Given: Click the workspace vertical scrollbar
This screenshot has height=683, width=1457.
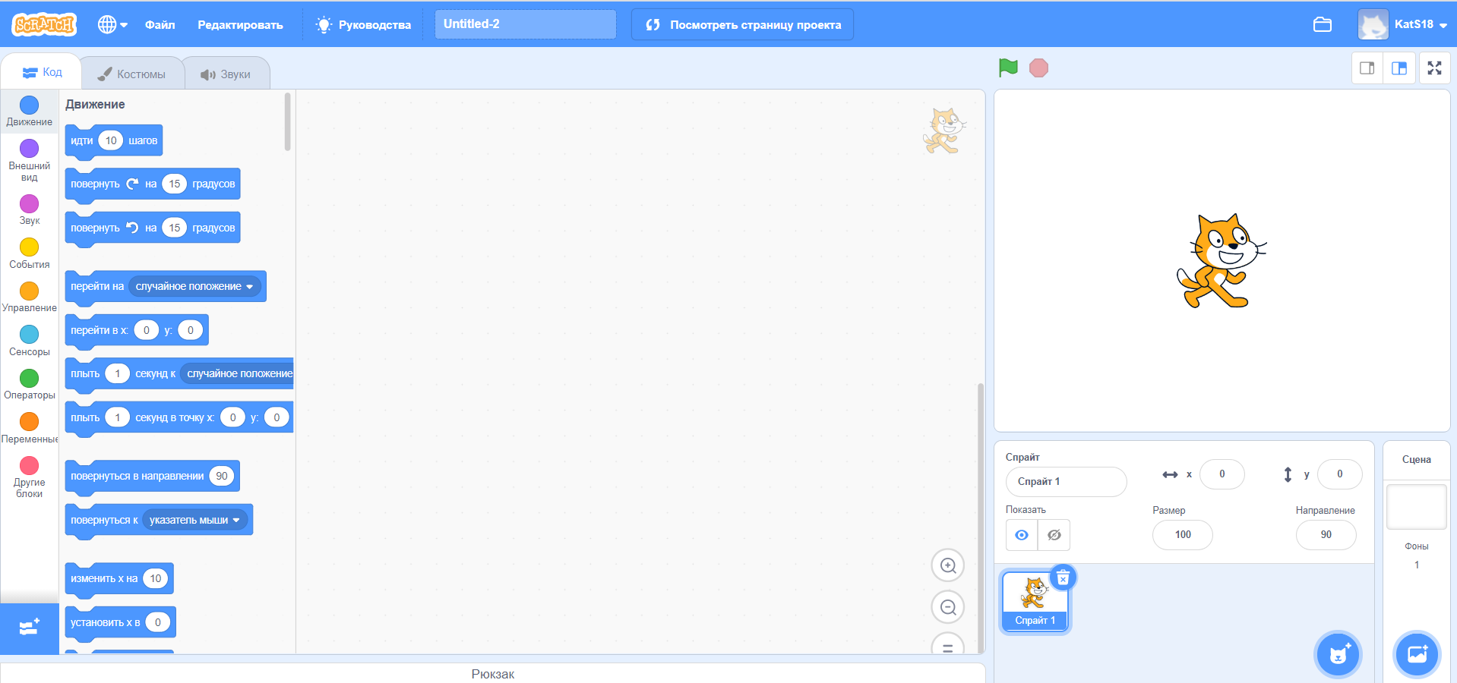Looking at the screenshot, I should coord(981,518).
